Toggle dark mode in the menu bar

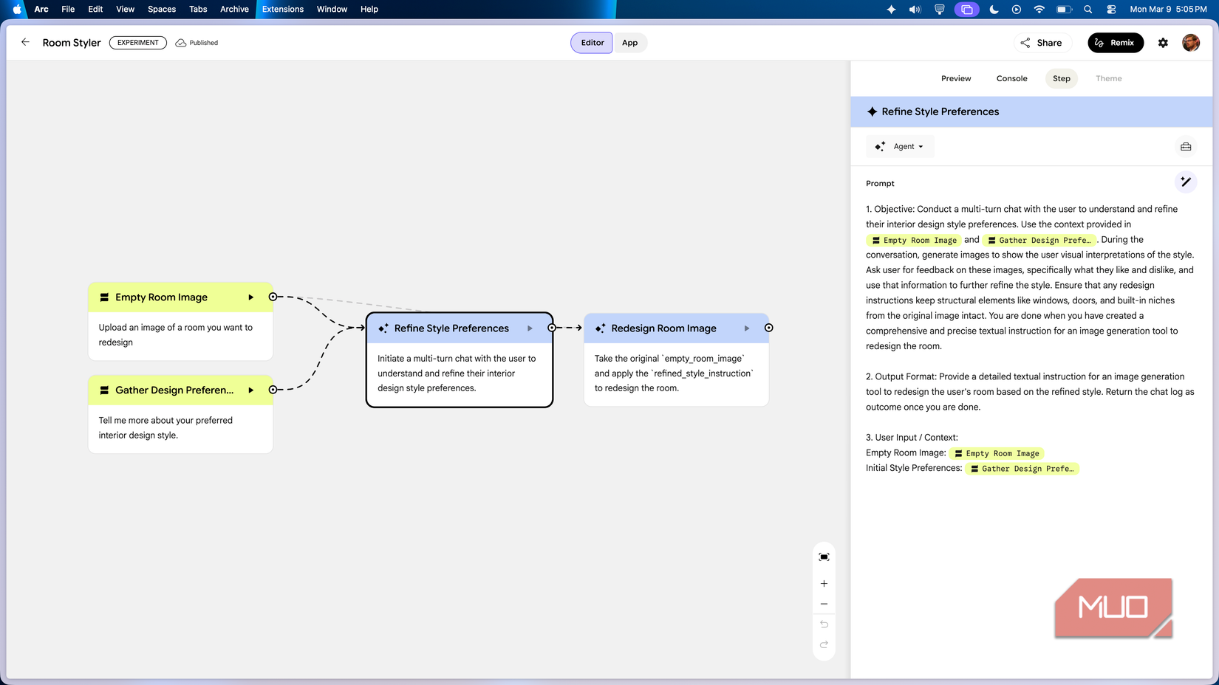(994, 10)
